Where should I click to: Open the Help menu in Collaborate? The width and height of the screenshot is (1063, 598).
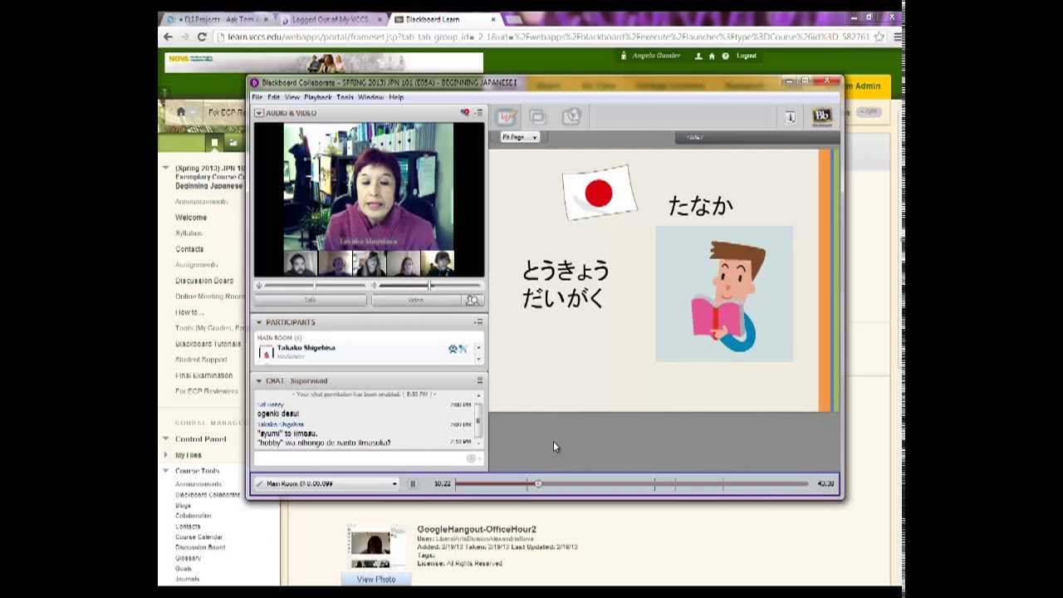click(x=396, y=97)
